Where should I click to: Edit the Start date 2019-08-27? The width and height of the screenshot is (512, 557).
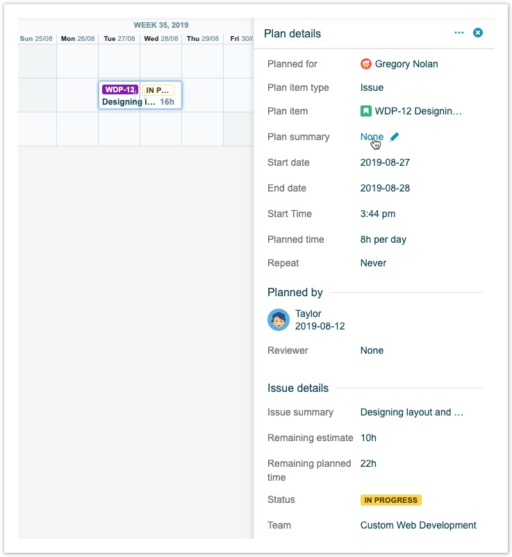pyautogui.click(x=385, y=162)
